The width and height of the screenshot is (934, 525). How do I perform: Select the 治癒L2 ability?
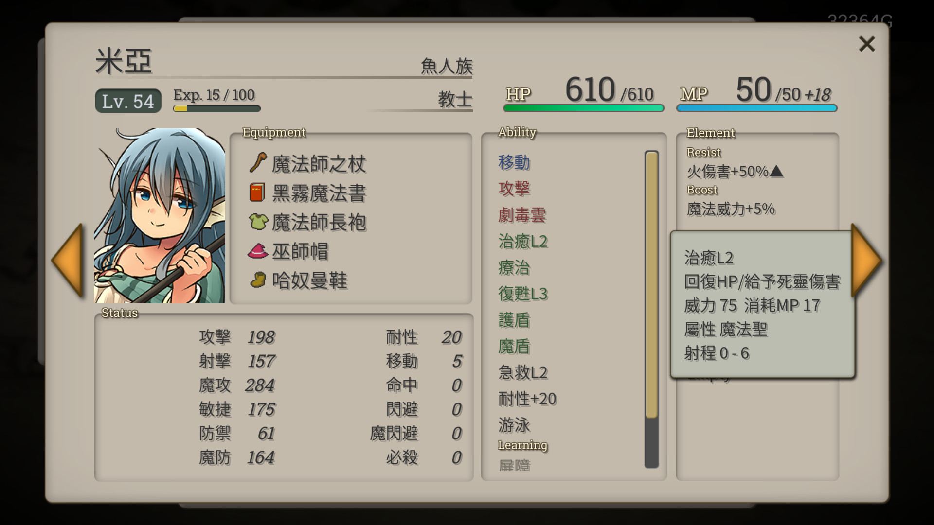pyautogui.click(x=523, y=241)
